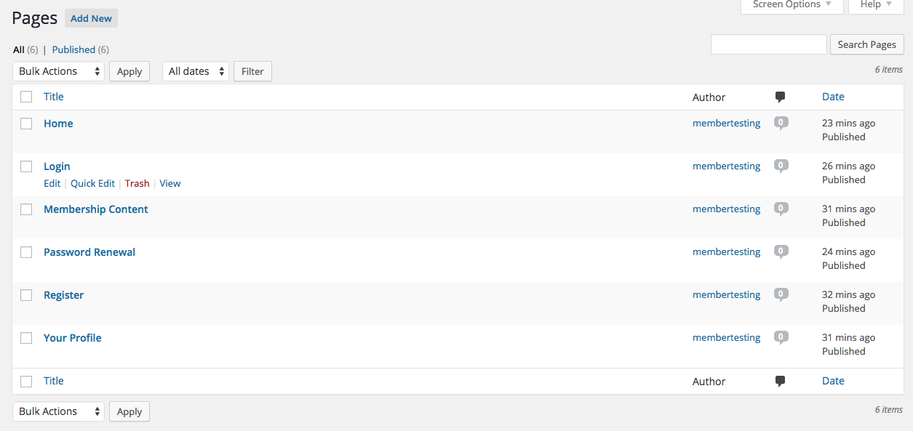This screenshot has width=913, height=431.
Task: Click the comment bubble in the Membership Content row
Action: pyautogui.click(x=781, y=209)
